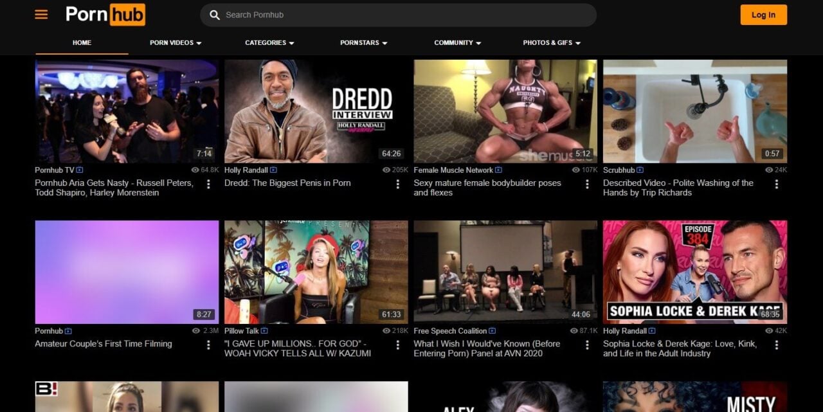
Task: Open the COMMUNITY menu label
Action: (453, 42)
